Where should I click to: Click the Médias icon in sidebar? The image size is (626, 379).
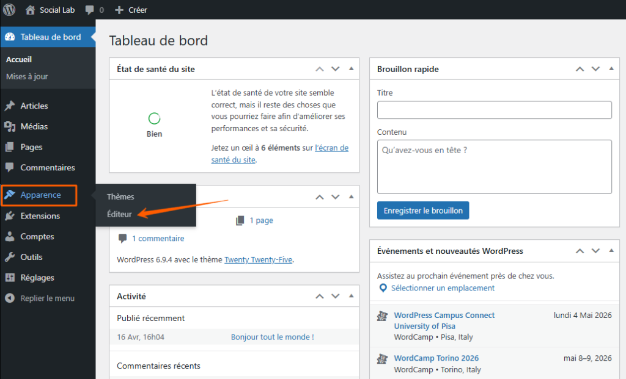(10, 127)
